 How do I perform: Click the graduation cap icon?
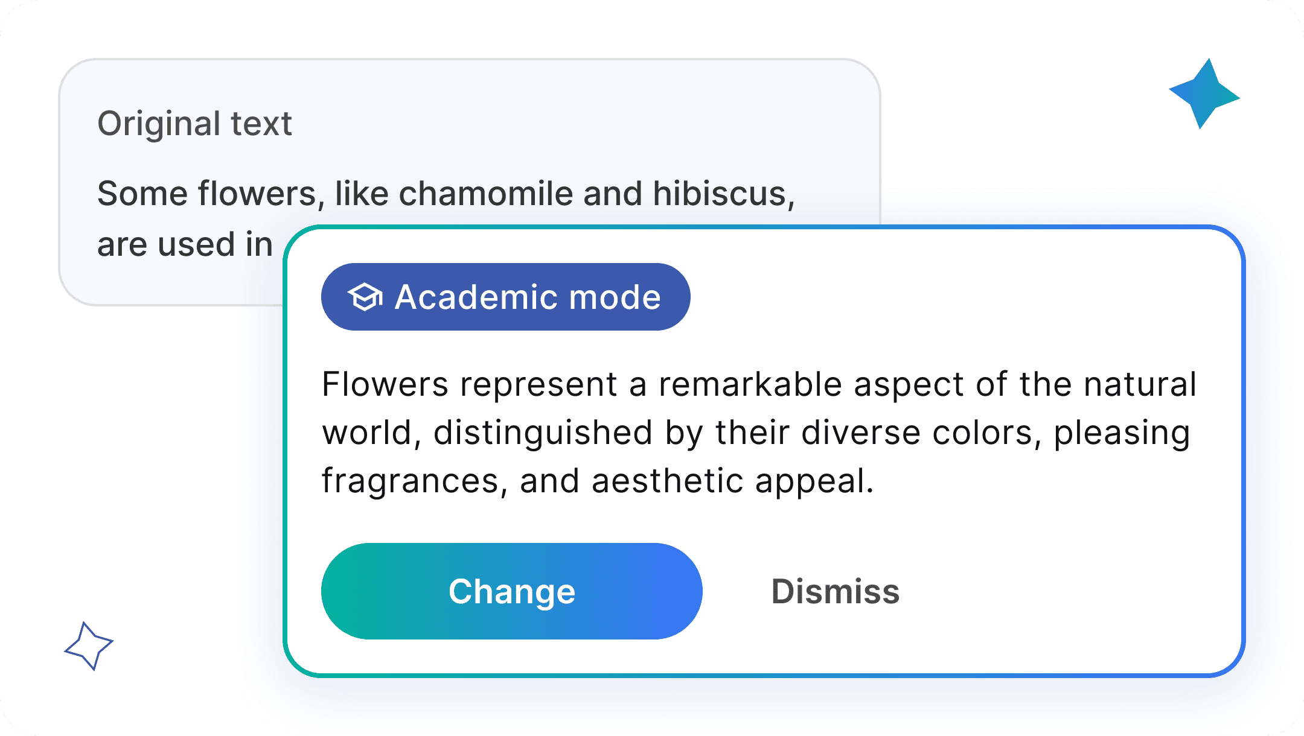click(x=365, y=297)
